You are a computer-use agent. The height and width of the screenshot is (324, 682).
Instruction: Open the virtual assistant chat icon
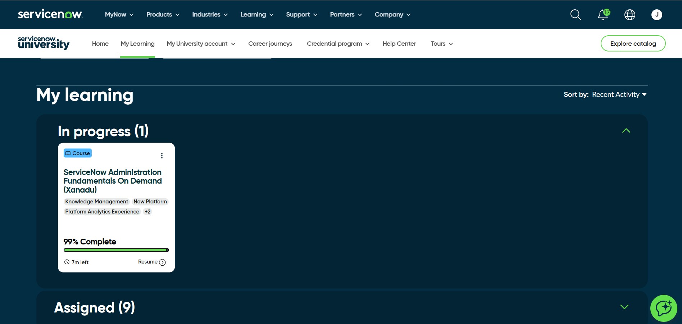point(664,308)
